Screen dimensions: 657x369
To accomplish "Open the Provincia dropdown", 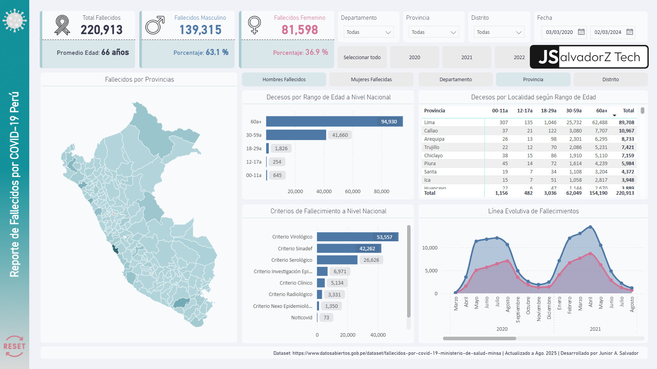I will pyautogui.click(x=433, y=32).
